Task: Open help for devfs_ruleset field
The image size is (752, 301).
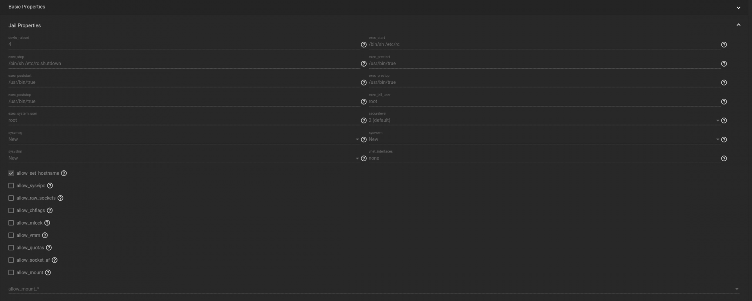Action: (363, 45)
